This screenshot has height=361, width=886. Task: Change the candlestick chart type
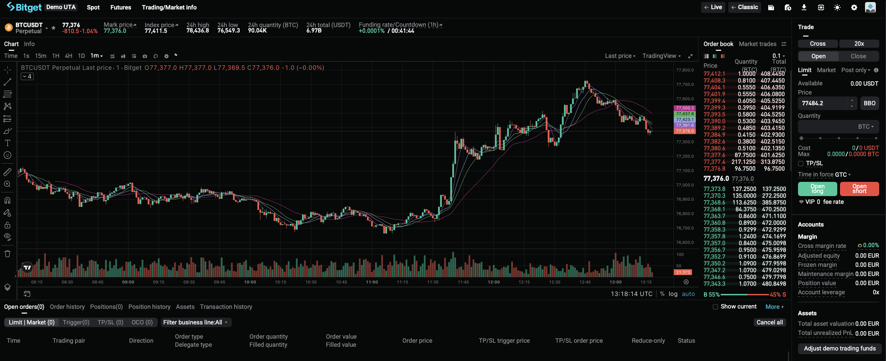click(123, 56)
